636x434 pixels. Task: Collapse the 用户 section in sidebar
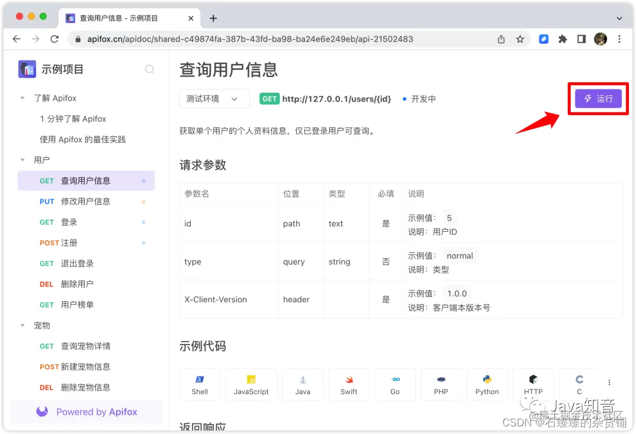pos(22,160)
